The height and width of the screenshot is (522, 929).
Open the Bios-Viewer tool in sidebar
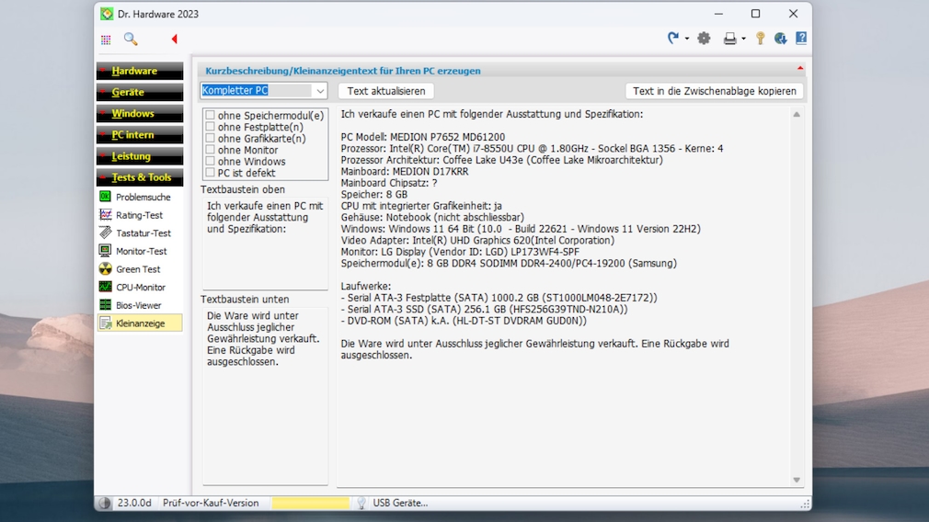point(138,305)
